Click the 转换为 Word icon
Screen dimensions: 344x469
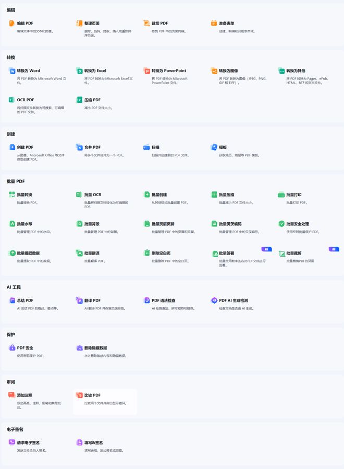tap(12, 70)
